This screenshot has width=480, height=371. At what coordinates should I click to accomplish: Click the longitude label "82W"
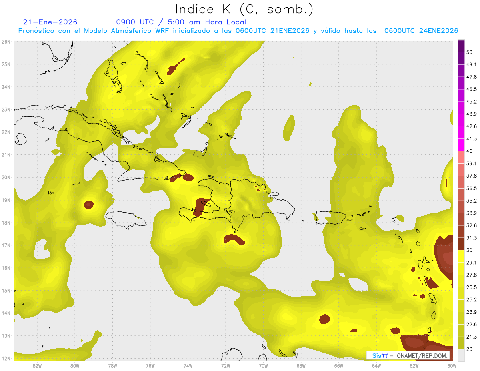(x=37, y=366)
